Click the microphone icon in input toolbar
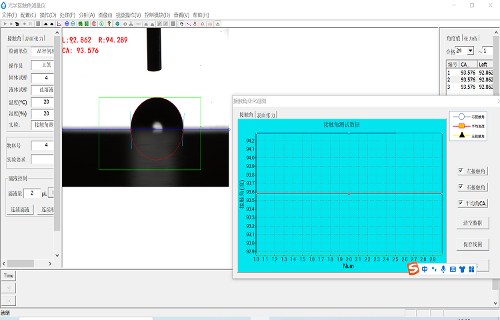The height and width of the screenshot is (320, 500). pyautogui.click(x=443, y=269)
